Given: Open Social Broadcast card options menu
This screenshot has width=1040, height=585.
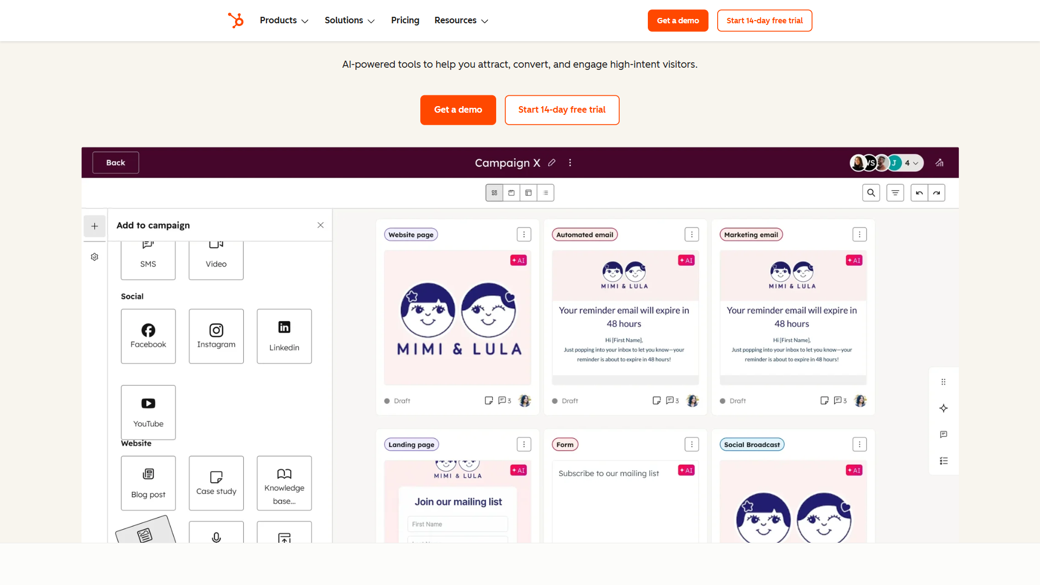Looking at the screenshot, I should [x=860, y=445].
